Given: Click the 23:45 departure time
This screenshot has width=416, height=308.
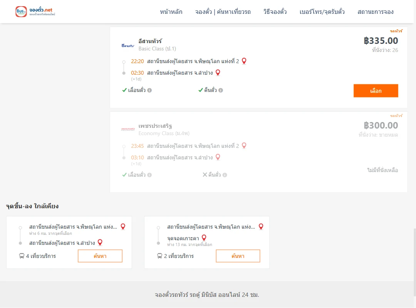Looking at the screenshot, I should [x=138, y=146].
